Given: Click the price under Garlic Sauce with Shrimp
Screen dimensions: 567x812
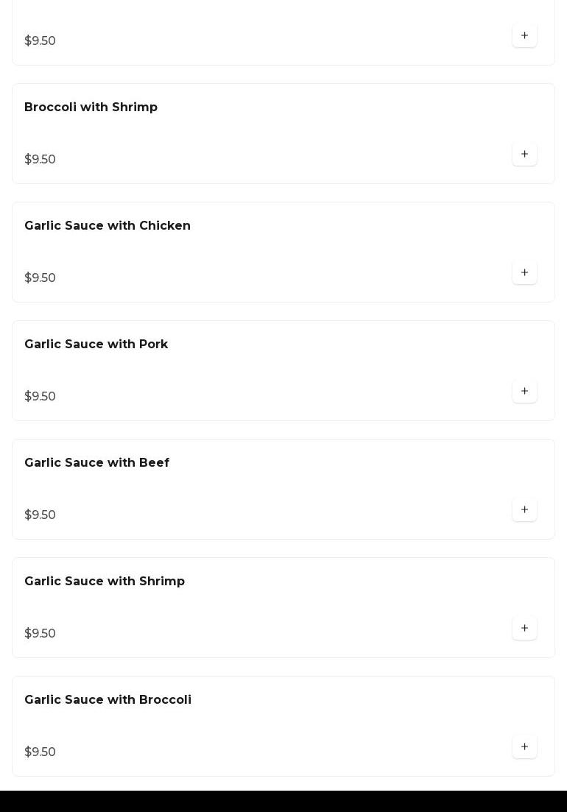Looking at the screenshot, I should pos(40,634).
